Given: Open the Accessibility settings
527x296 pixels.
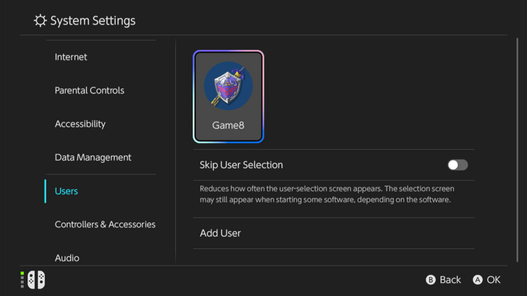Looking at the screenshot, I should (x=80, y=124).
